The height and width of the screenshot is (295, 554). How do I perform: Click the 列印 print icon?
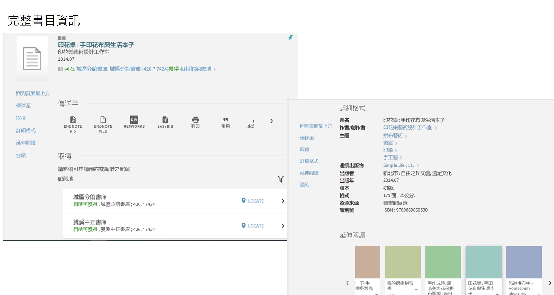(195, 120)
